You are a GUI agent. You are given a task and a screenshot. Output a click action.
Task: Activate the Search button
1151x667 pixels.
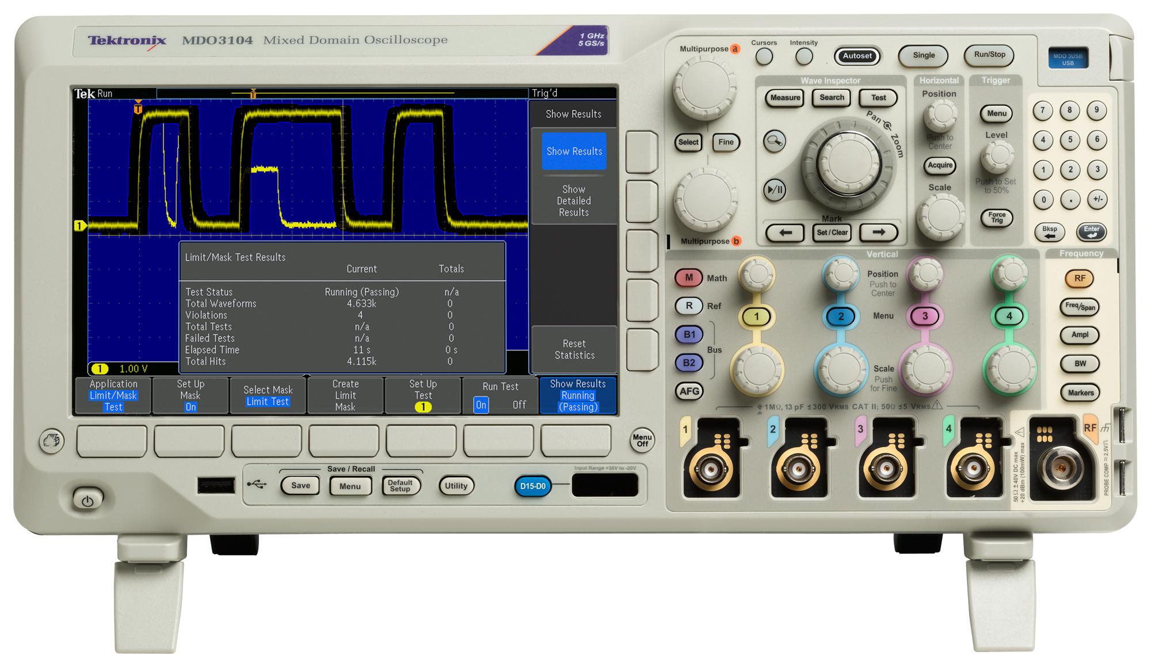coord(832,98)
